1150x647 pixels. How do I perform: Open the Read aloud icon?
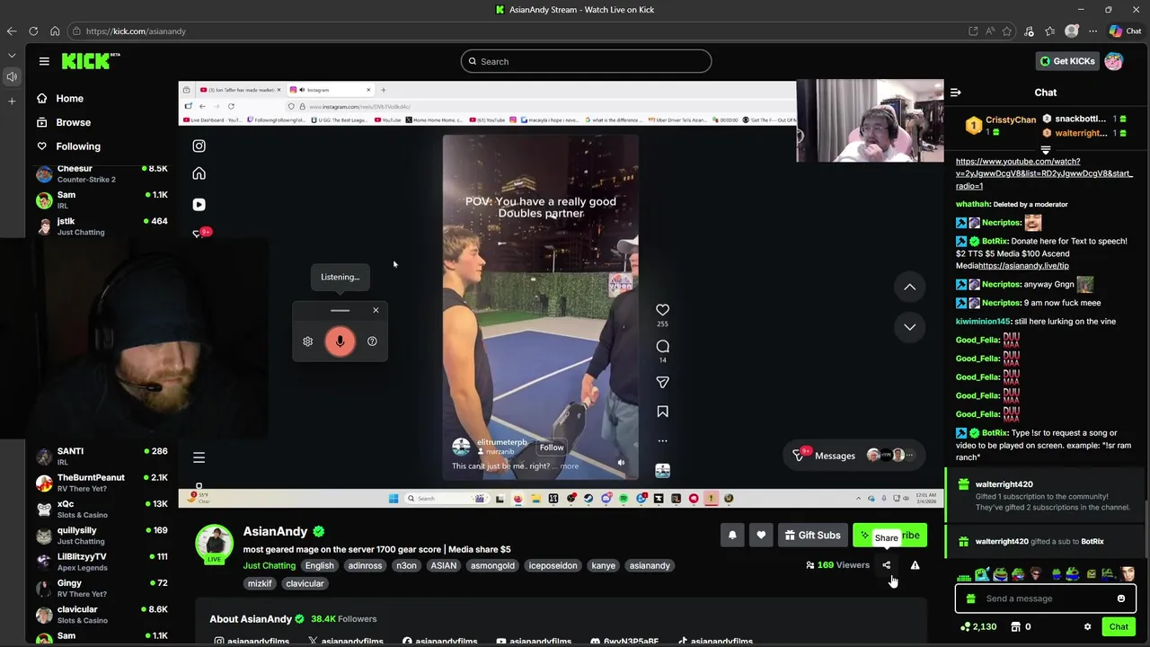click(x=990, y=31)
